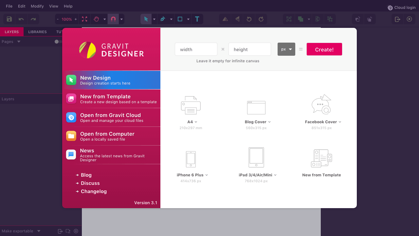
Task: Open the File menu
Action: point(9,6)
